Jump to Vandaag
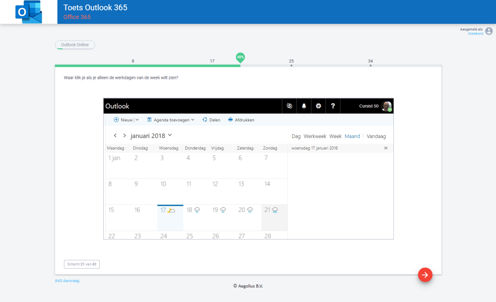Screen dimensions: 496x302 (x=376, y=136)
